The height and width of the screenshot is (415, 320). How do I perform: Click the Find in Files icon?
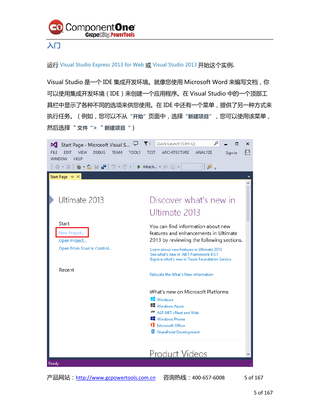(x=209, y=167)
